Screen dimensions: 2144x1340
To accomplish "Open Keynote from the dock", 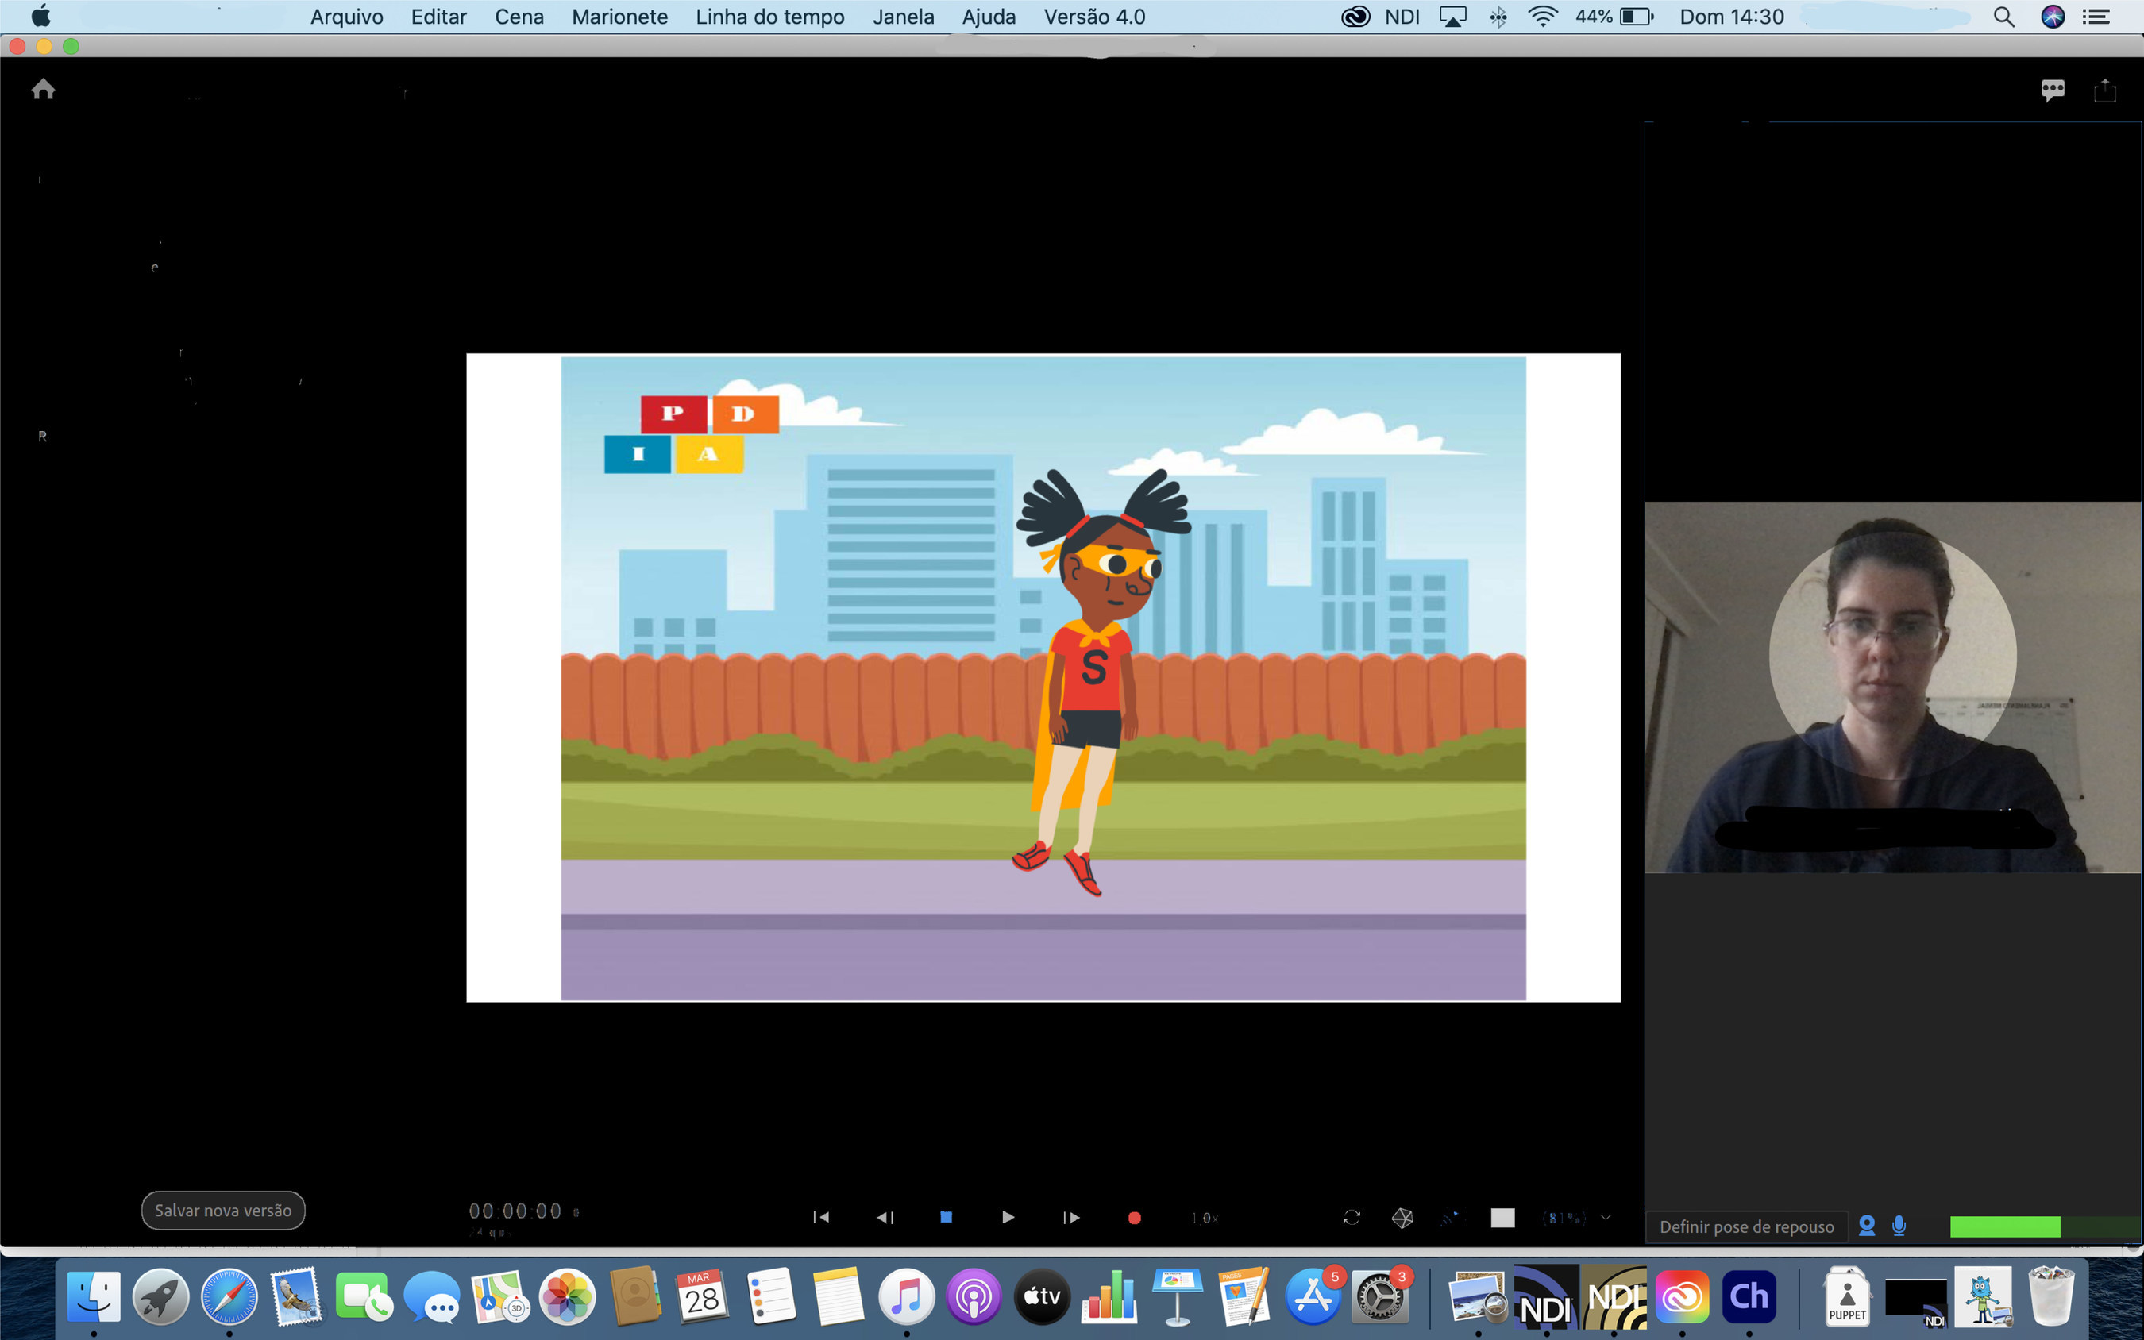I will (1177, 1296).
